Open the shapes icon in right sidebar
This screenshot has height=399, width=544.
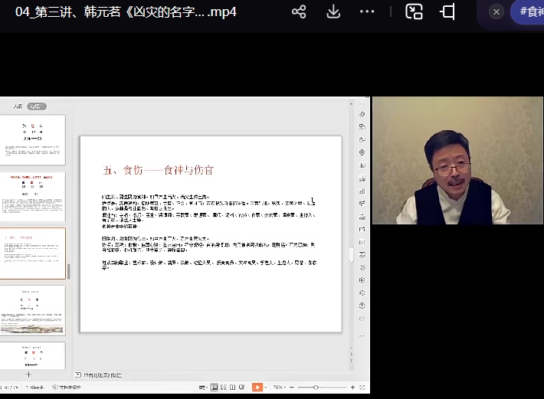click(x=362, y=139)
